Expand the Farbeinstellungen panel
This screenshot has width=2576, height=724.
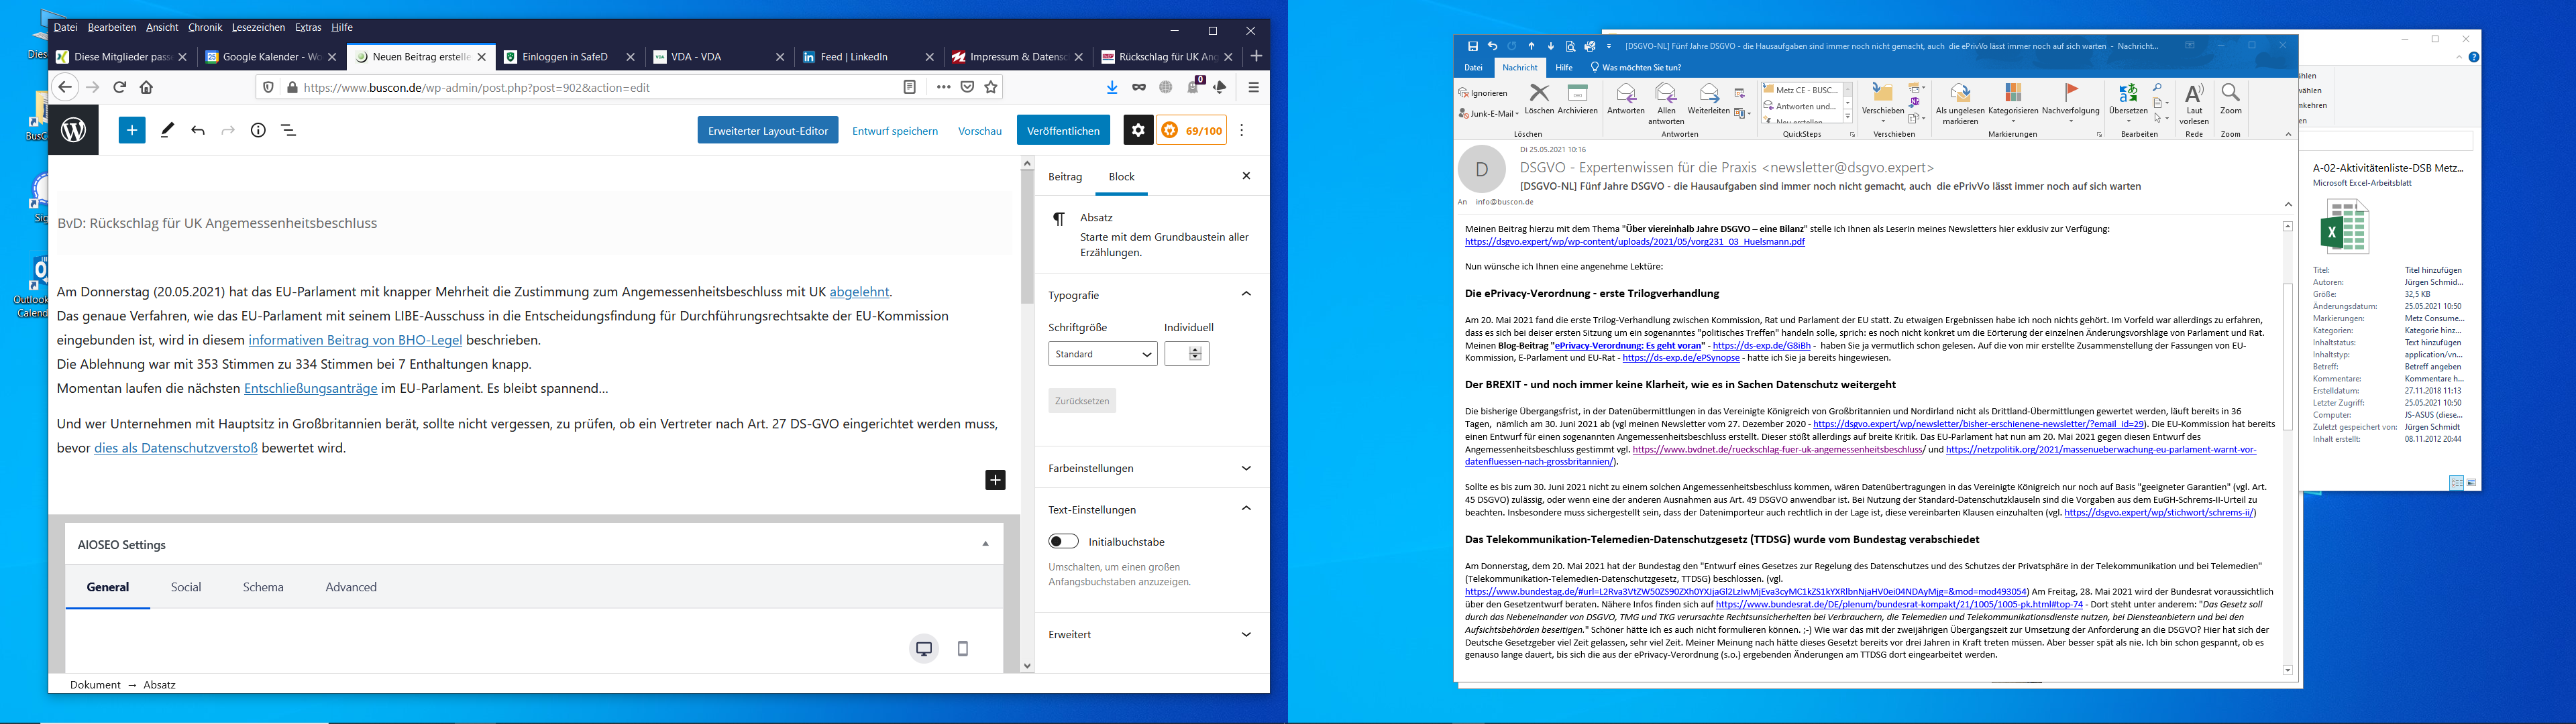coord(1246,468)
